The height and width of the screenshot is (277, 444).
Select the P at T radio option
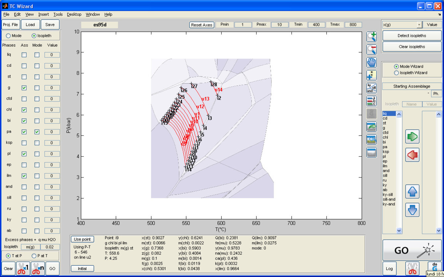point(34,256)
